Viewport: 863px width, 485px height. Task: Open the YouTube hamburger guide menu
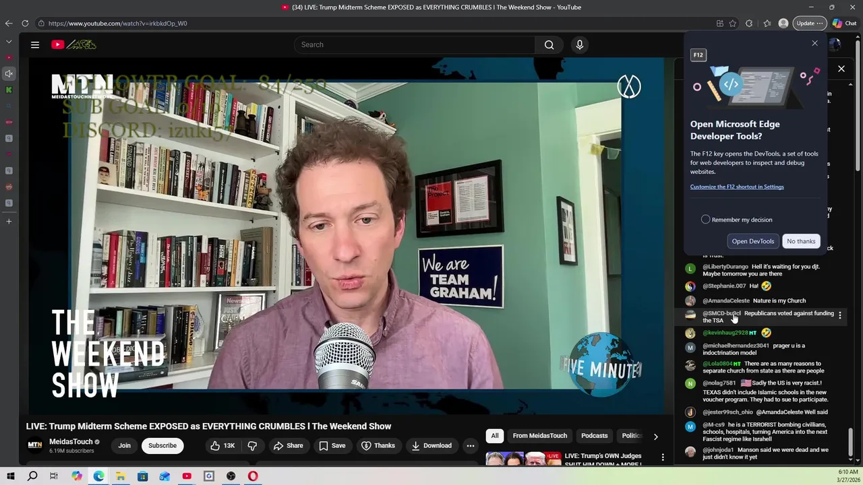35,44
